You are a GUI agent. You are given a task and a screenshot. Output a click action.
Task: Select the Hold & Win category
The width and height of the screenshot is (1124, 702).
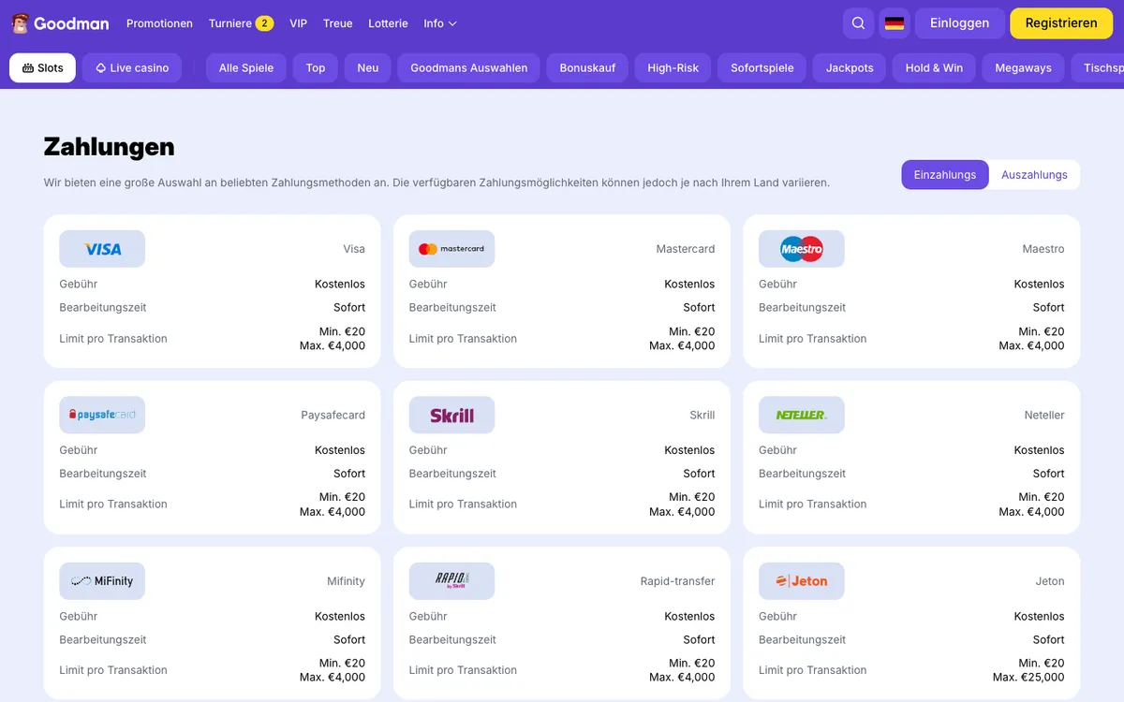pos(934,67)
